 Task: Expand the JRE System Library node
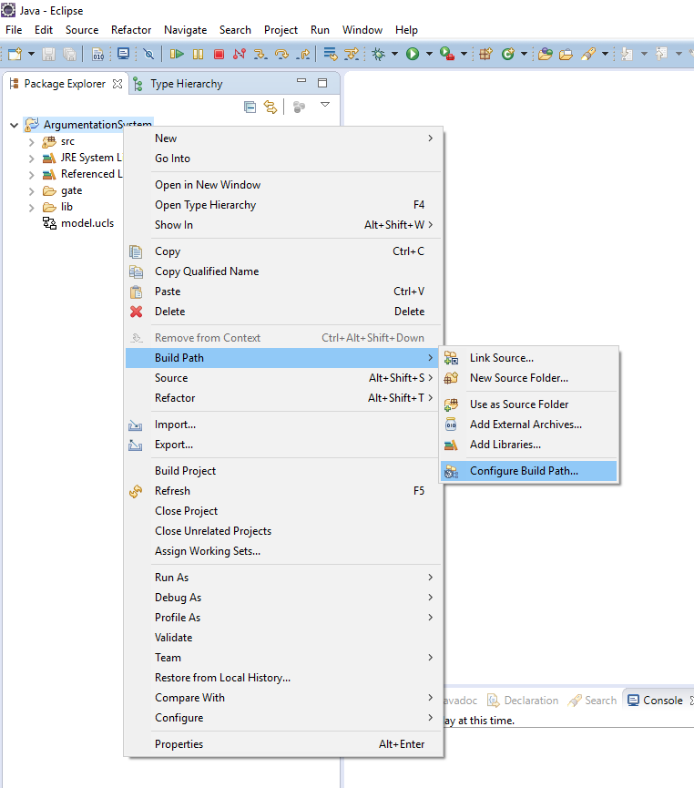click(x=31, y=159)
